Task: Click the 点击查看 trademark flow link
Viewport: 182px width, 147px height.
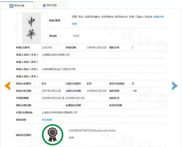Action: pos(47,120)
